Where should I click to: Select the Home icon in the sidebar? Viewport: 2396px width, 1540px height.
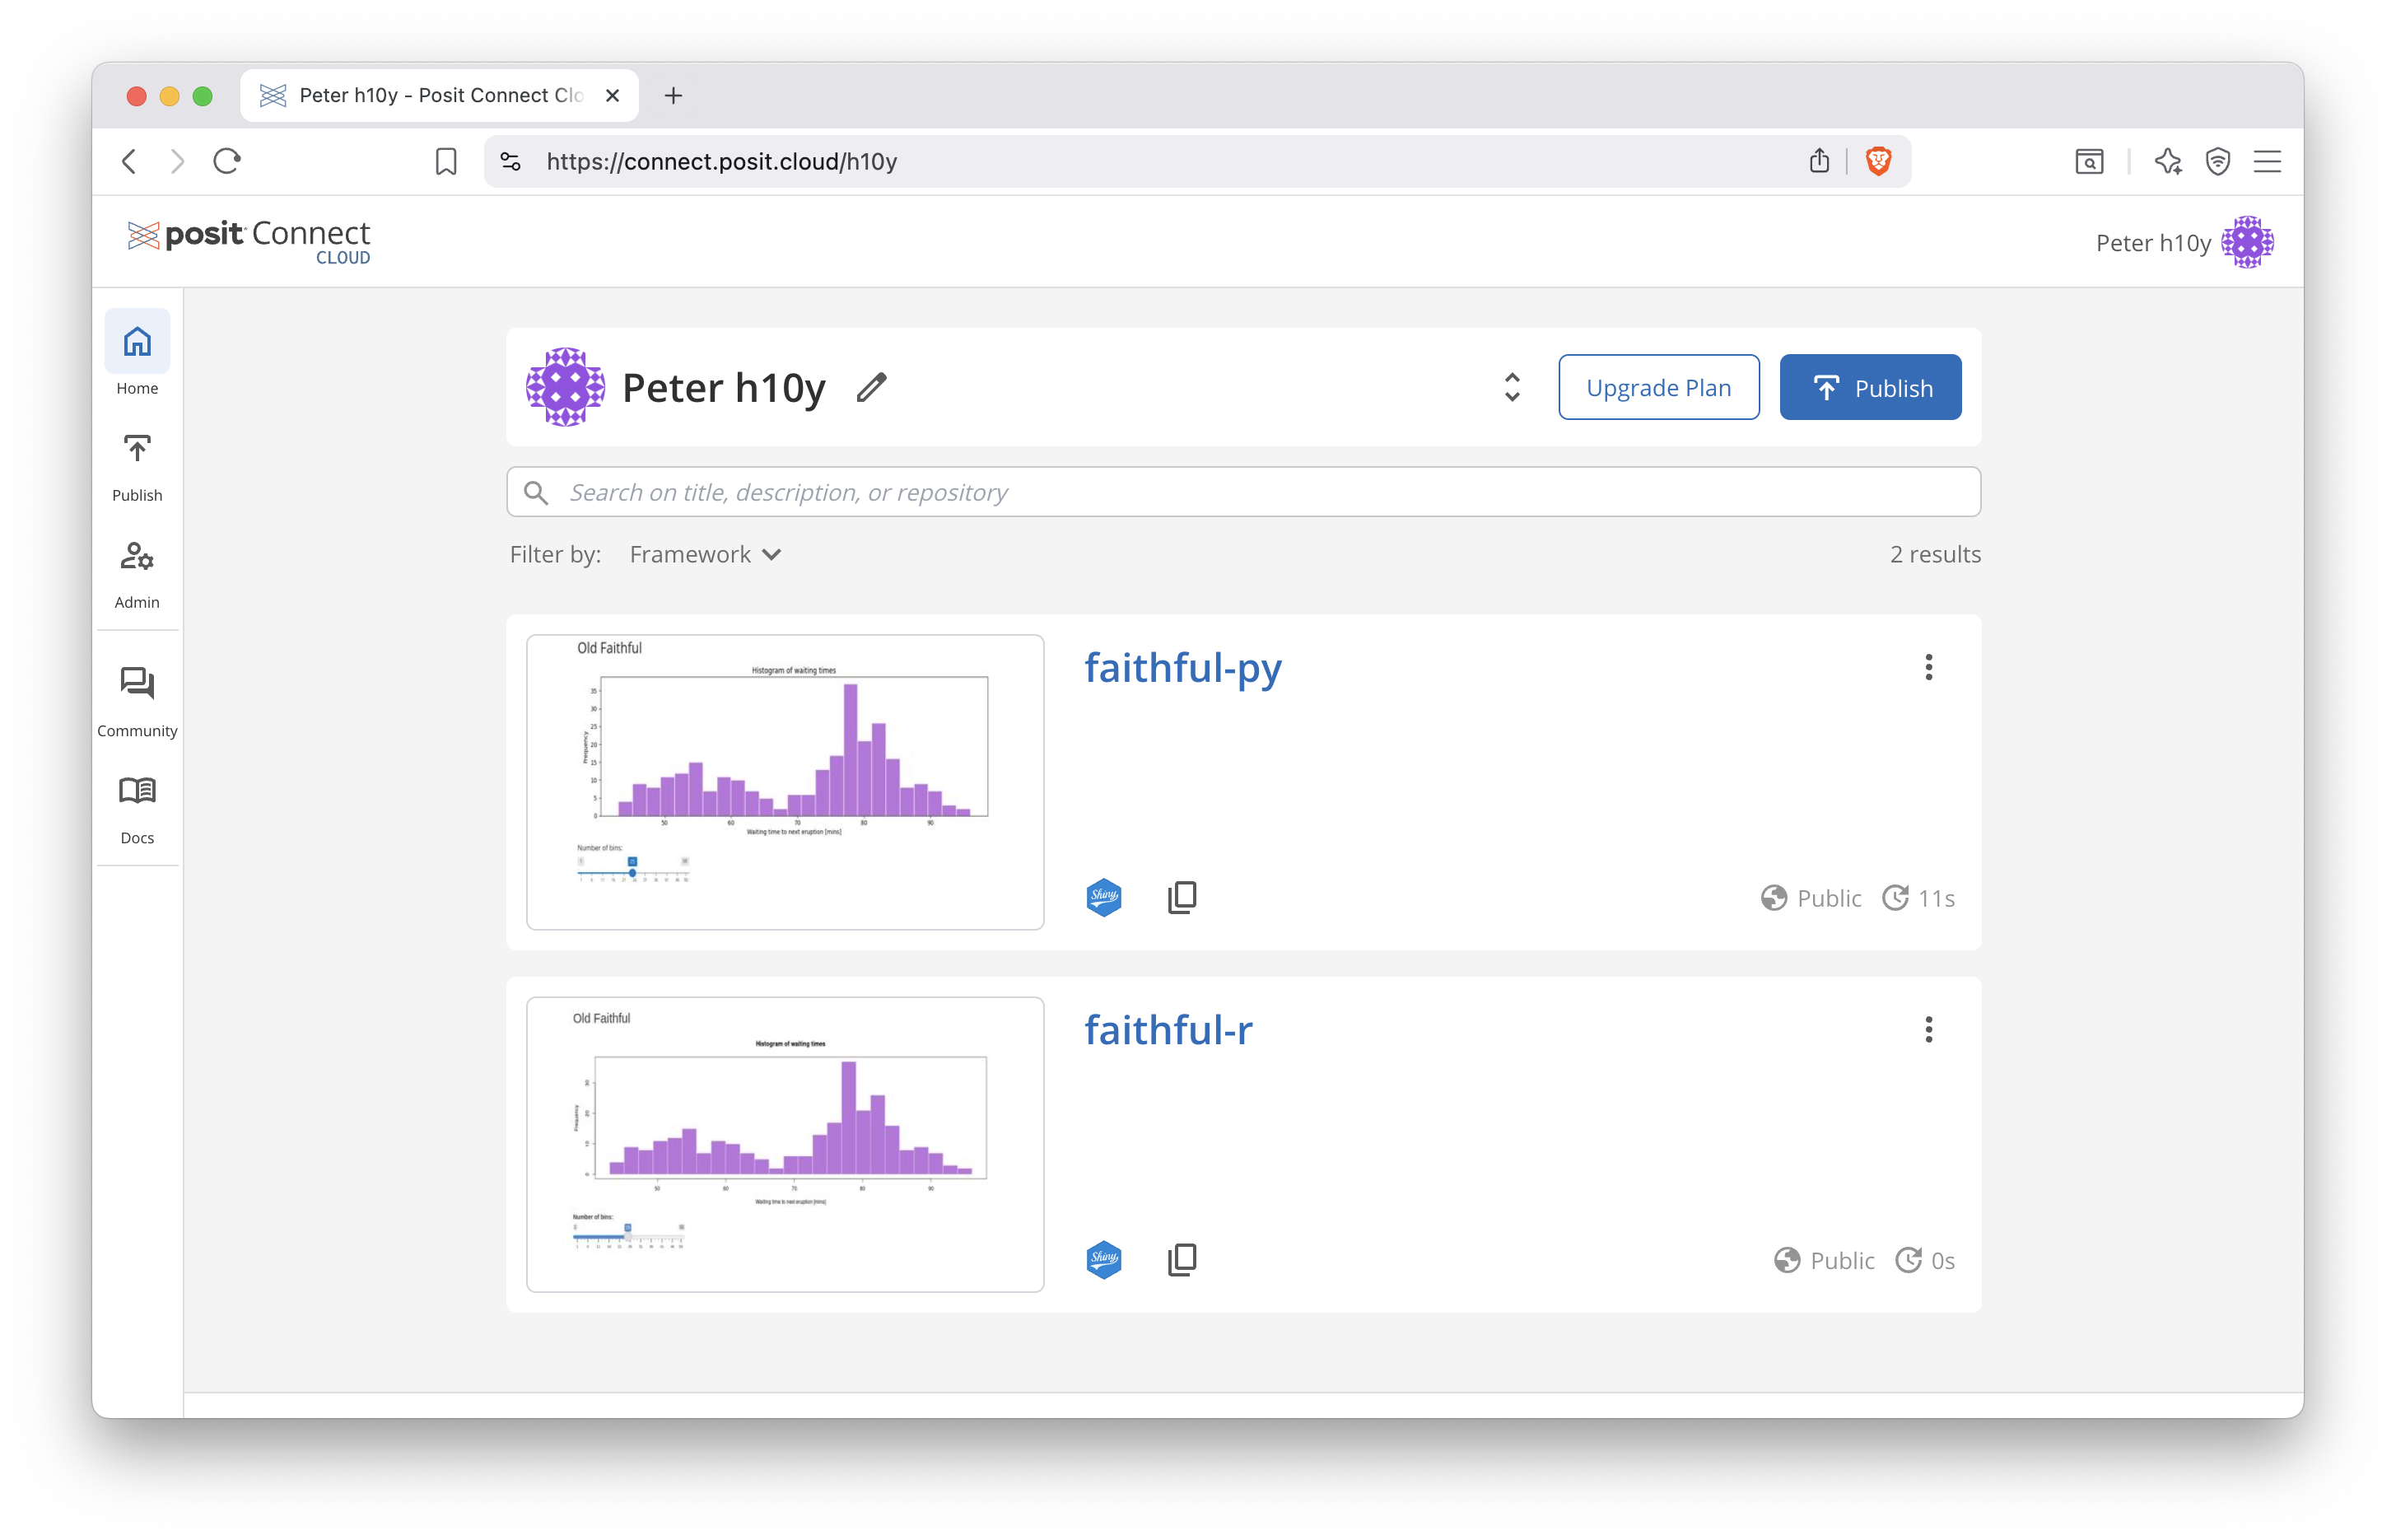(x=137, y=342)
